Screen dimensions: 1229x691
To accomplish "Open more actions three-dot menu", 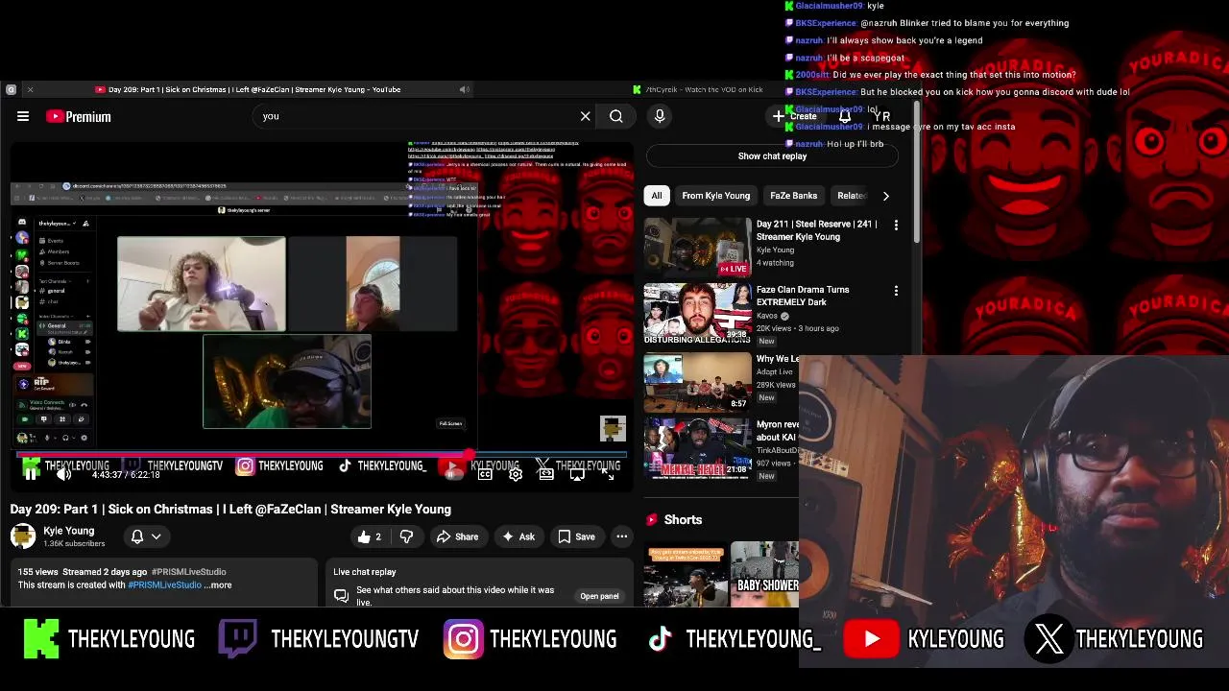I will click(622, 536).
